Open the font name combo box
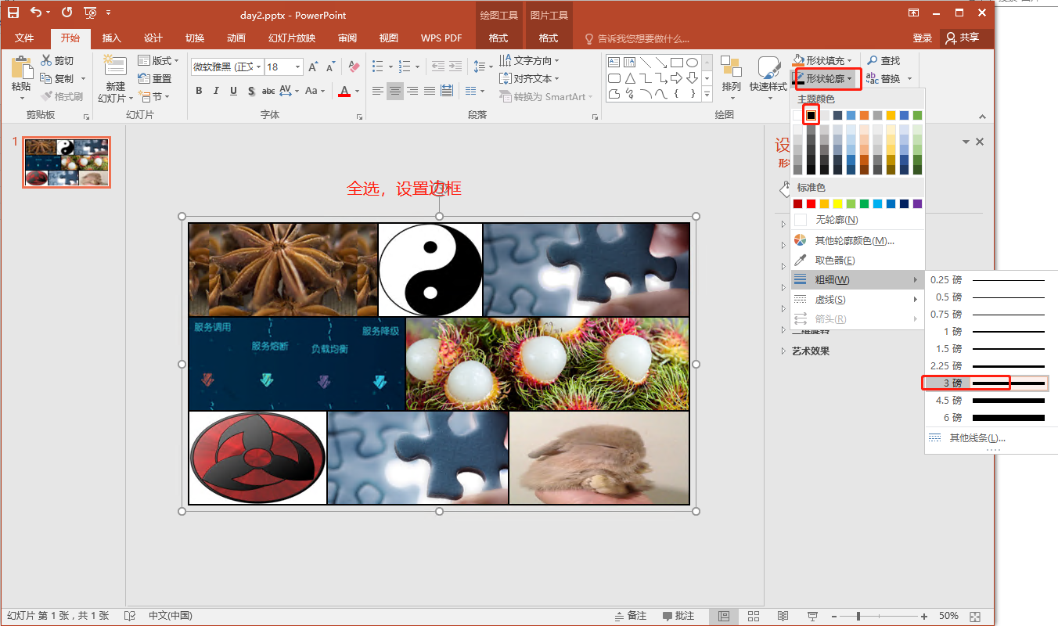Screen dimensions: 1058x626 tap(227, 67)
